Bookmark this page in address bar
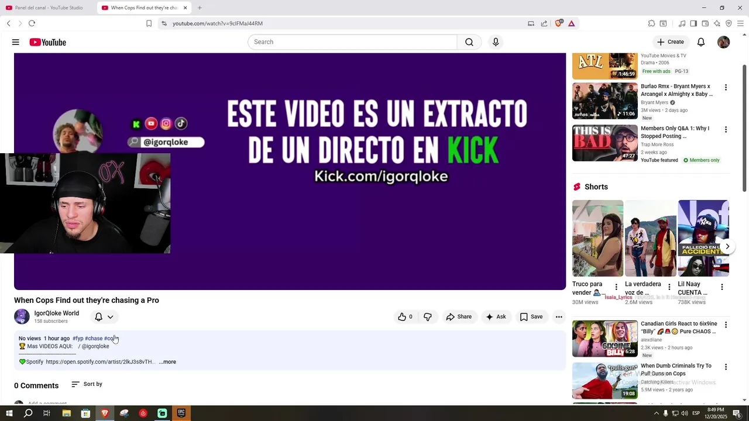This screenshot has height=421, width=749. pos(149,23)
